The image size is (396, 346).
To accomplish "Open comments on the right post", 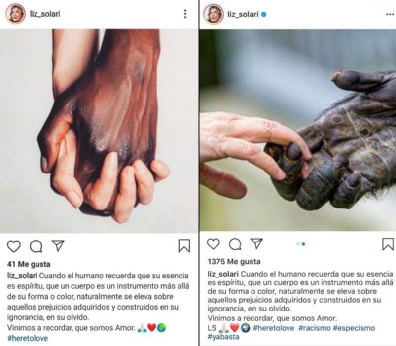I will coord(235,244).
